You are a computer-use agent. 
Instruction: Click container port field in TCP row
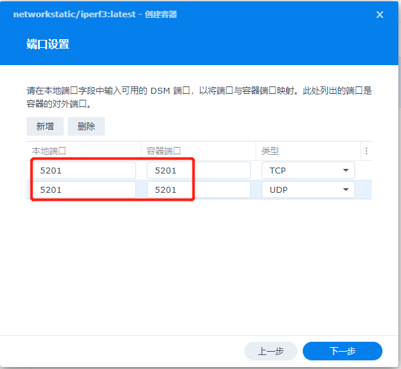pyautogui.click(x=199, y=170)
